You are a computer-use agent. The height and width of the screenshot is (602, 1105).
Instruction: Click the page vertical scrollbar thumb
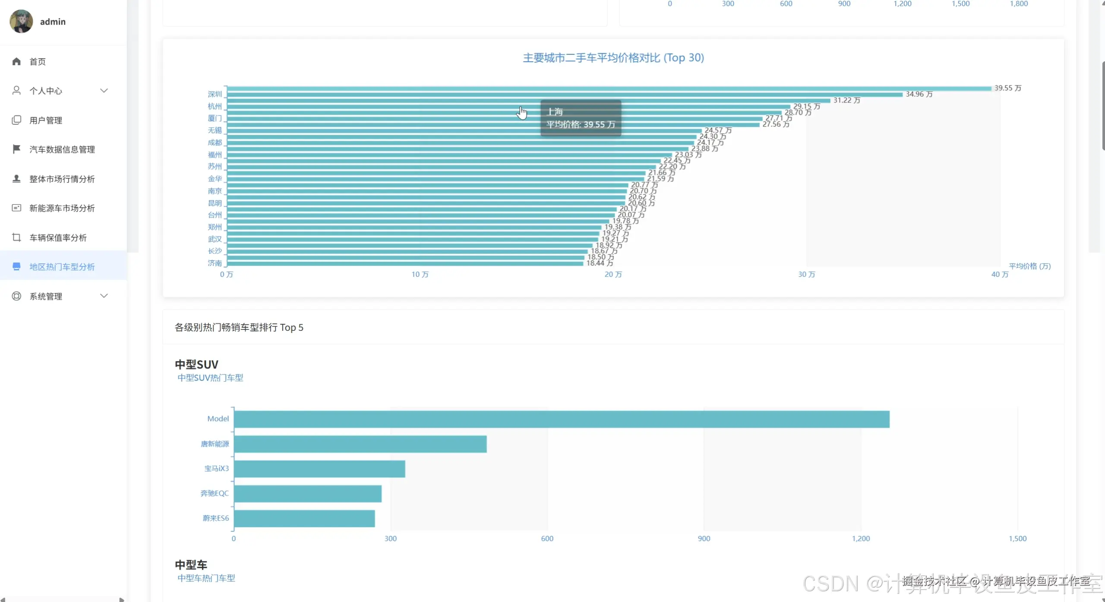(x=1103, y=106)
